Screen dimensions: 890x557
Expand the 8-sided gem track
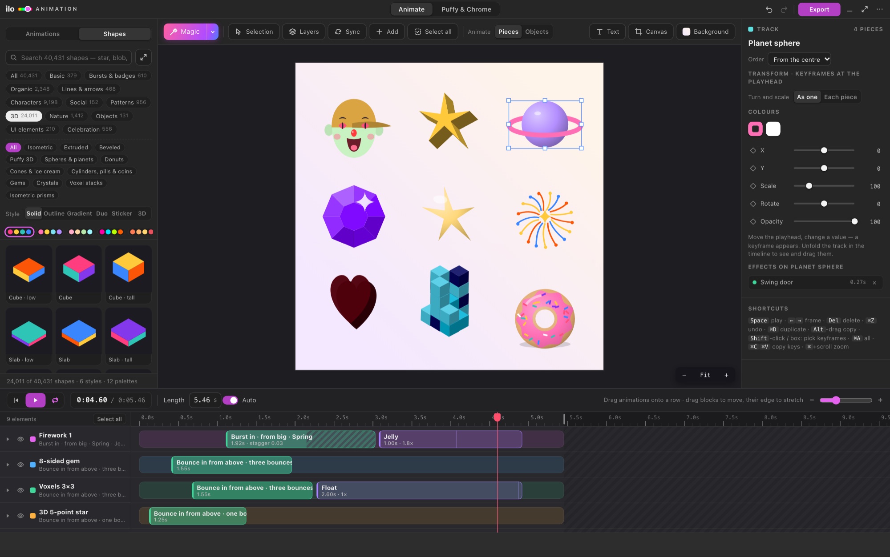[8, 465]
